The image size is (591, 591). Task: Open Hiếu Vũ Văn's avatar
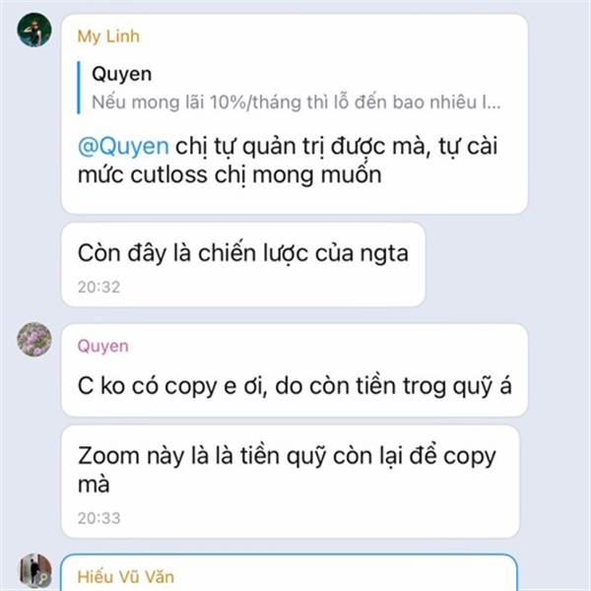click(35, 571)
